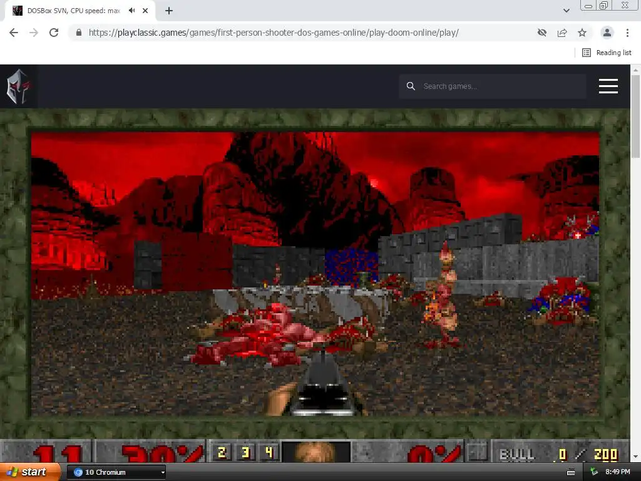The height and width of the screenshot is (481, 641).
Task: Open Chromium three-dot menu
Action: (x=627, y=33)
